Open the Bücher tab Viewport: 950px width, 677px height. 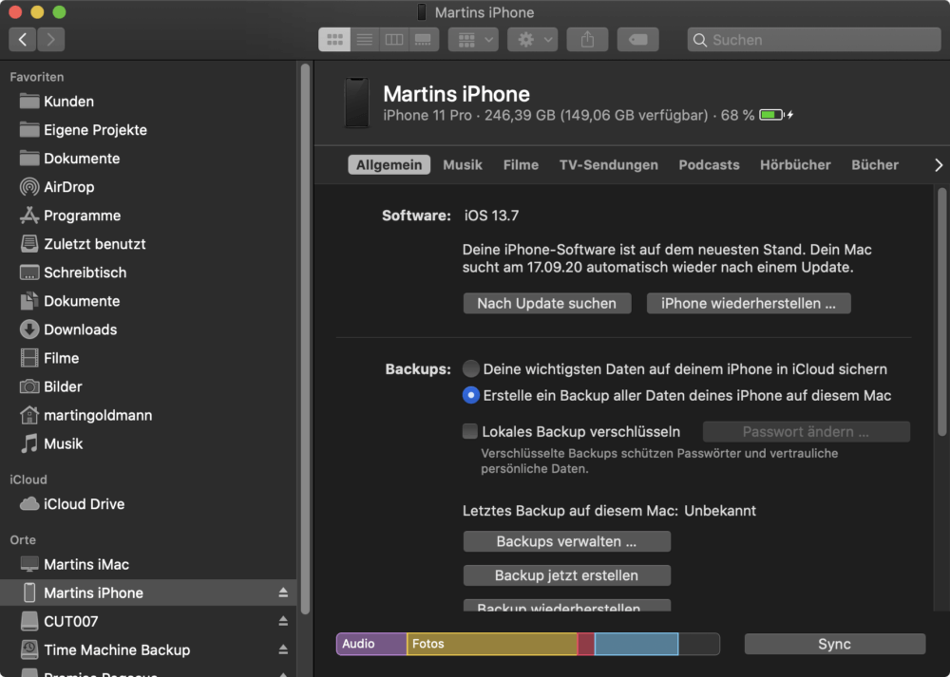875,164
